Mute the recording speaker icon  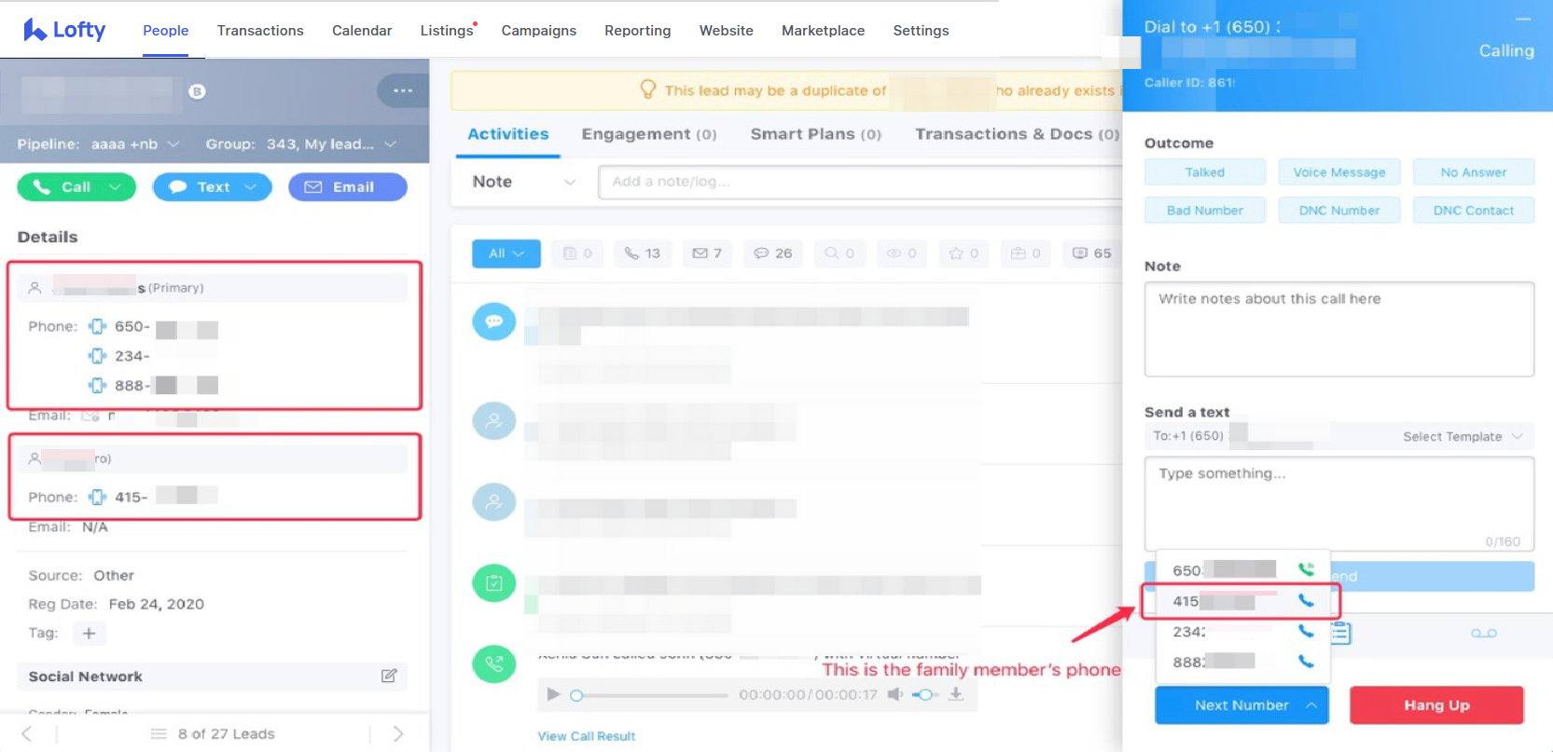coord(894,694)
